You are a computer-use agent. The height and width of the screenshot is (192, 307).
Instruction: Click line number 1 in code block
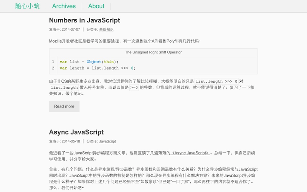click(x=53, y=62)
